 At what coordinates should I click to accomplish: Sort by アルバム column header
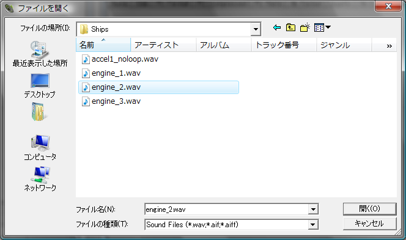coord(224,45)
